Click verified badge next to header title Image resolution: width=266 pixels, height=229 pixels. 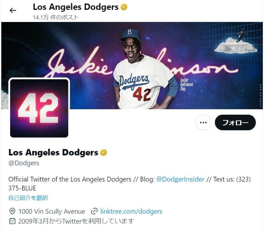124,7
